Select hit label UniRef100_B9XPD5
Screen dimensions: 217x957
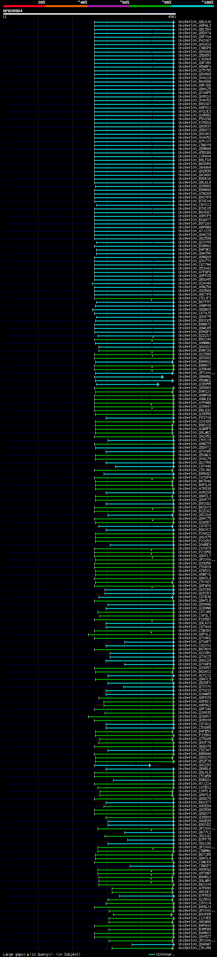(195, 915)
